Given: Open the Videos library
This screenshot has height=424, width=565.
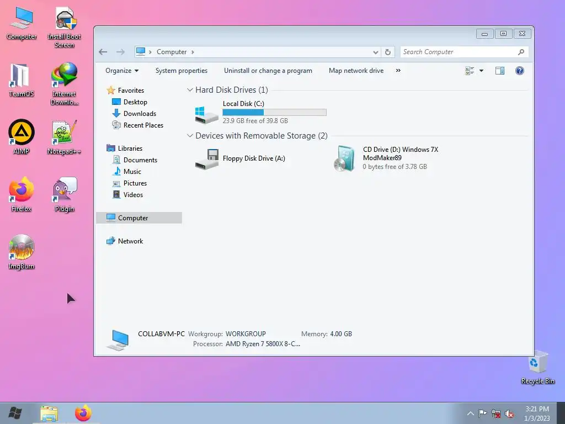Looking at the screenshot, I should [x=127, y=194].
